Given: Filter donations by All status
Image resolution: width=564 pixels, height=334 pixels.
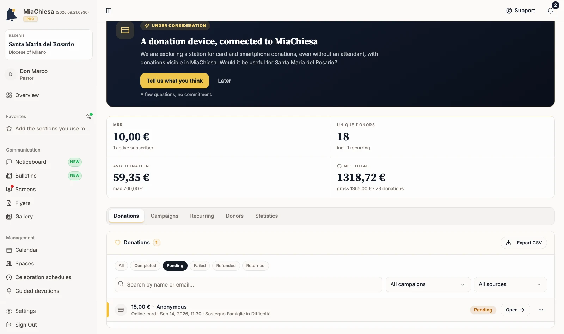Looking at the screenshot, I should click(x=121, y=266).
